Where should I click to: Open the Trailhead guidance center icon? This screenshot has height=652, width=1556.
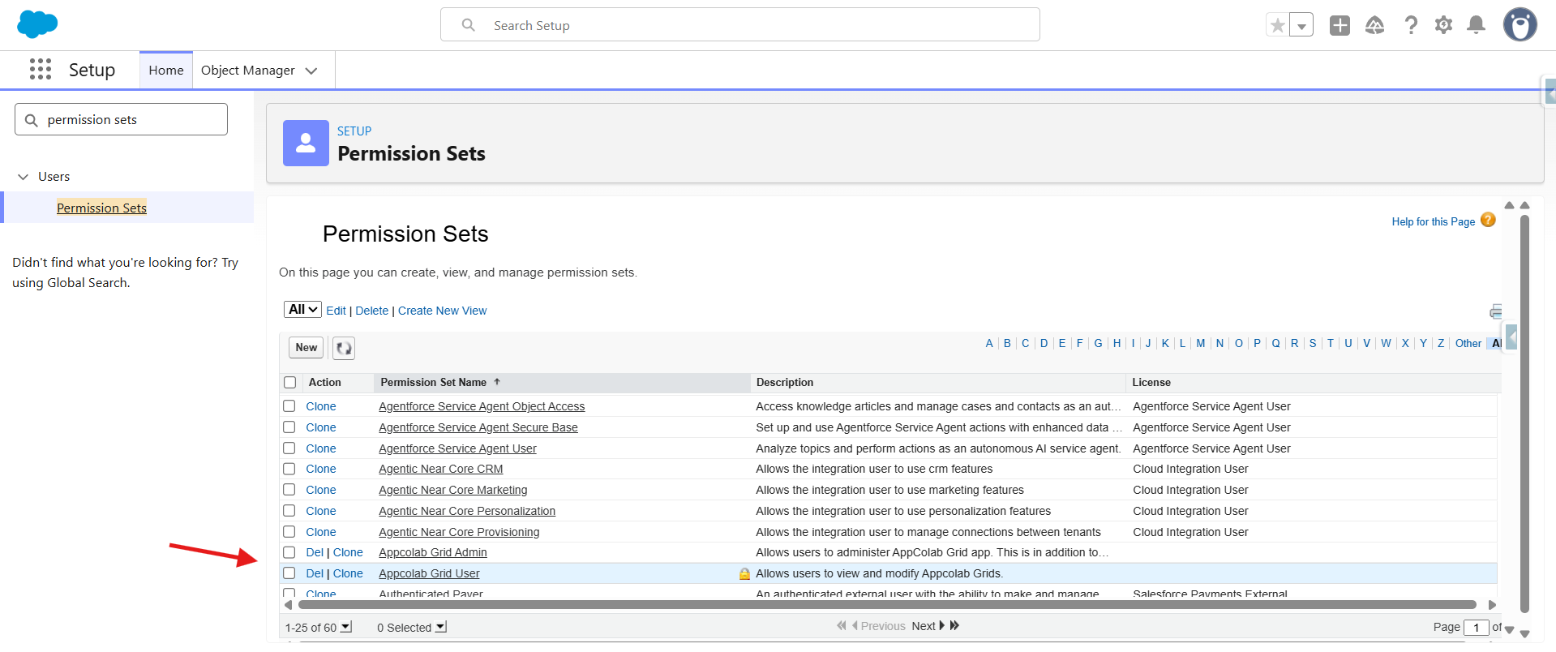(x=1375, y=25)
